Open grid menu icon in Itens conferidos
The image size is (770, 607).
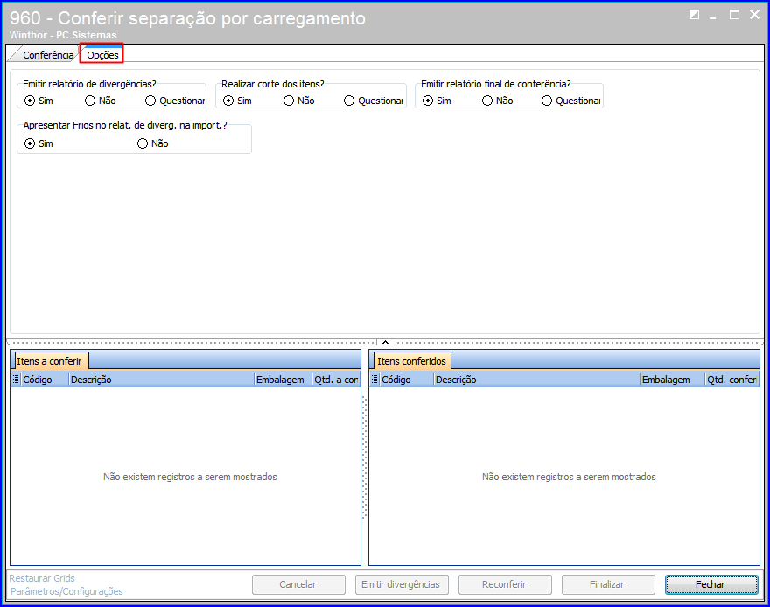(374, 380)
